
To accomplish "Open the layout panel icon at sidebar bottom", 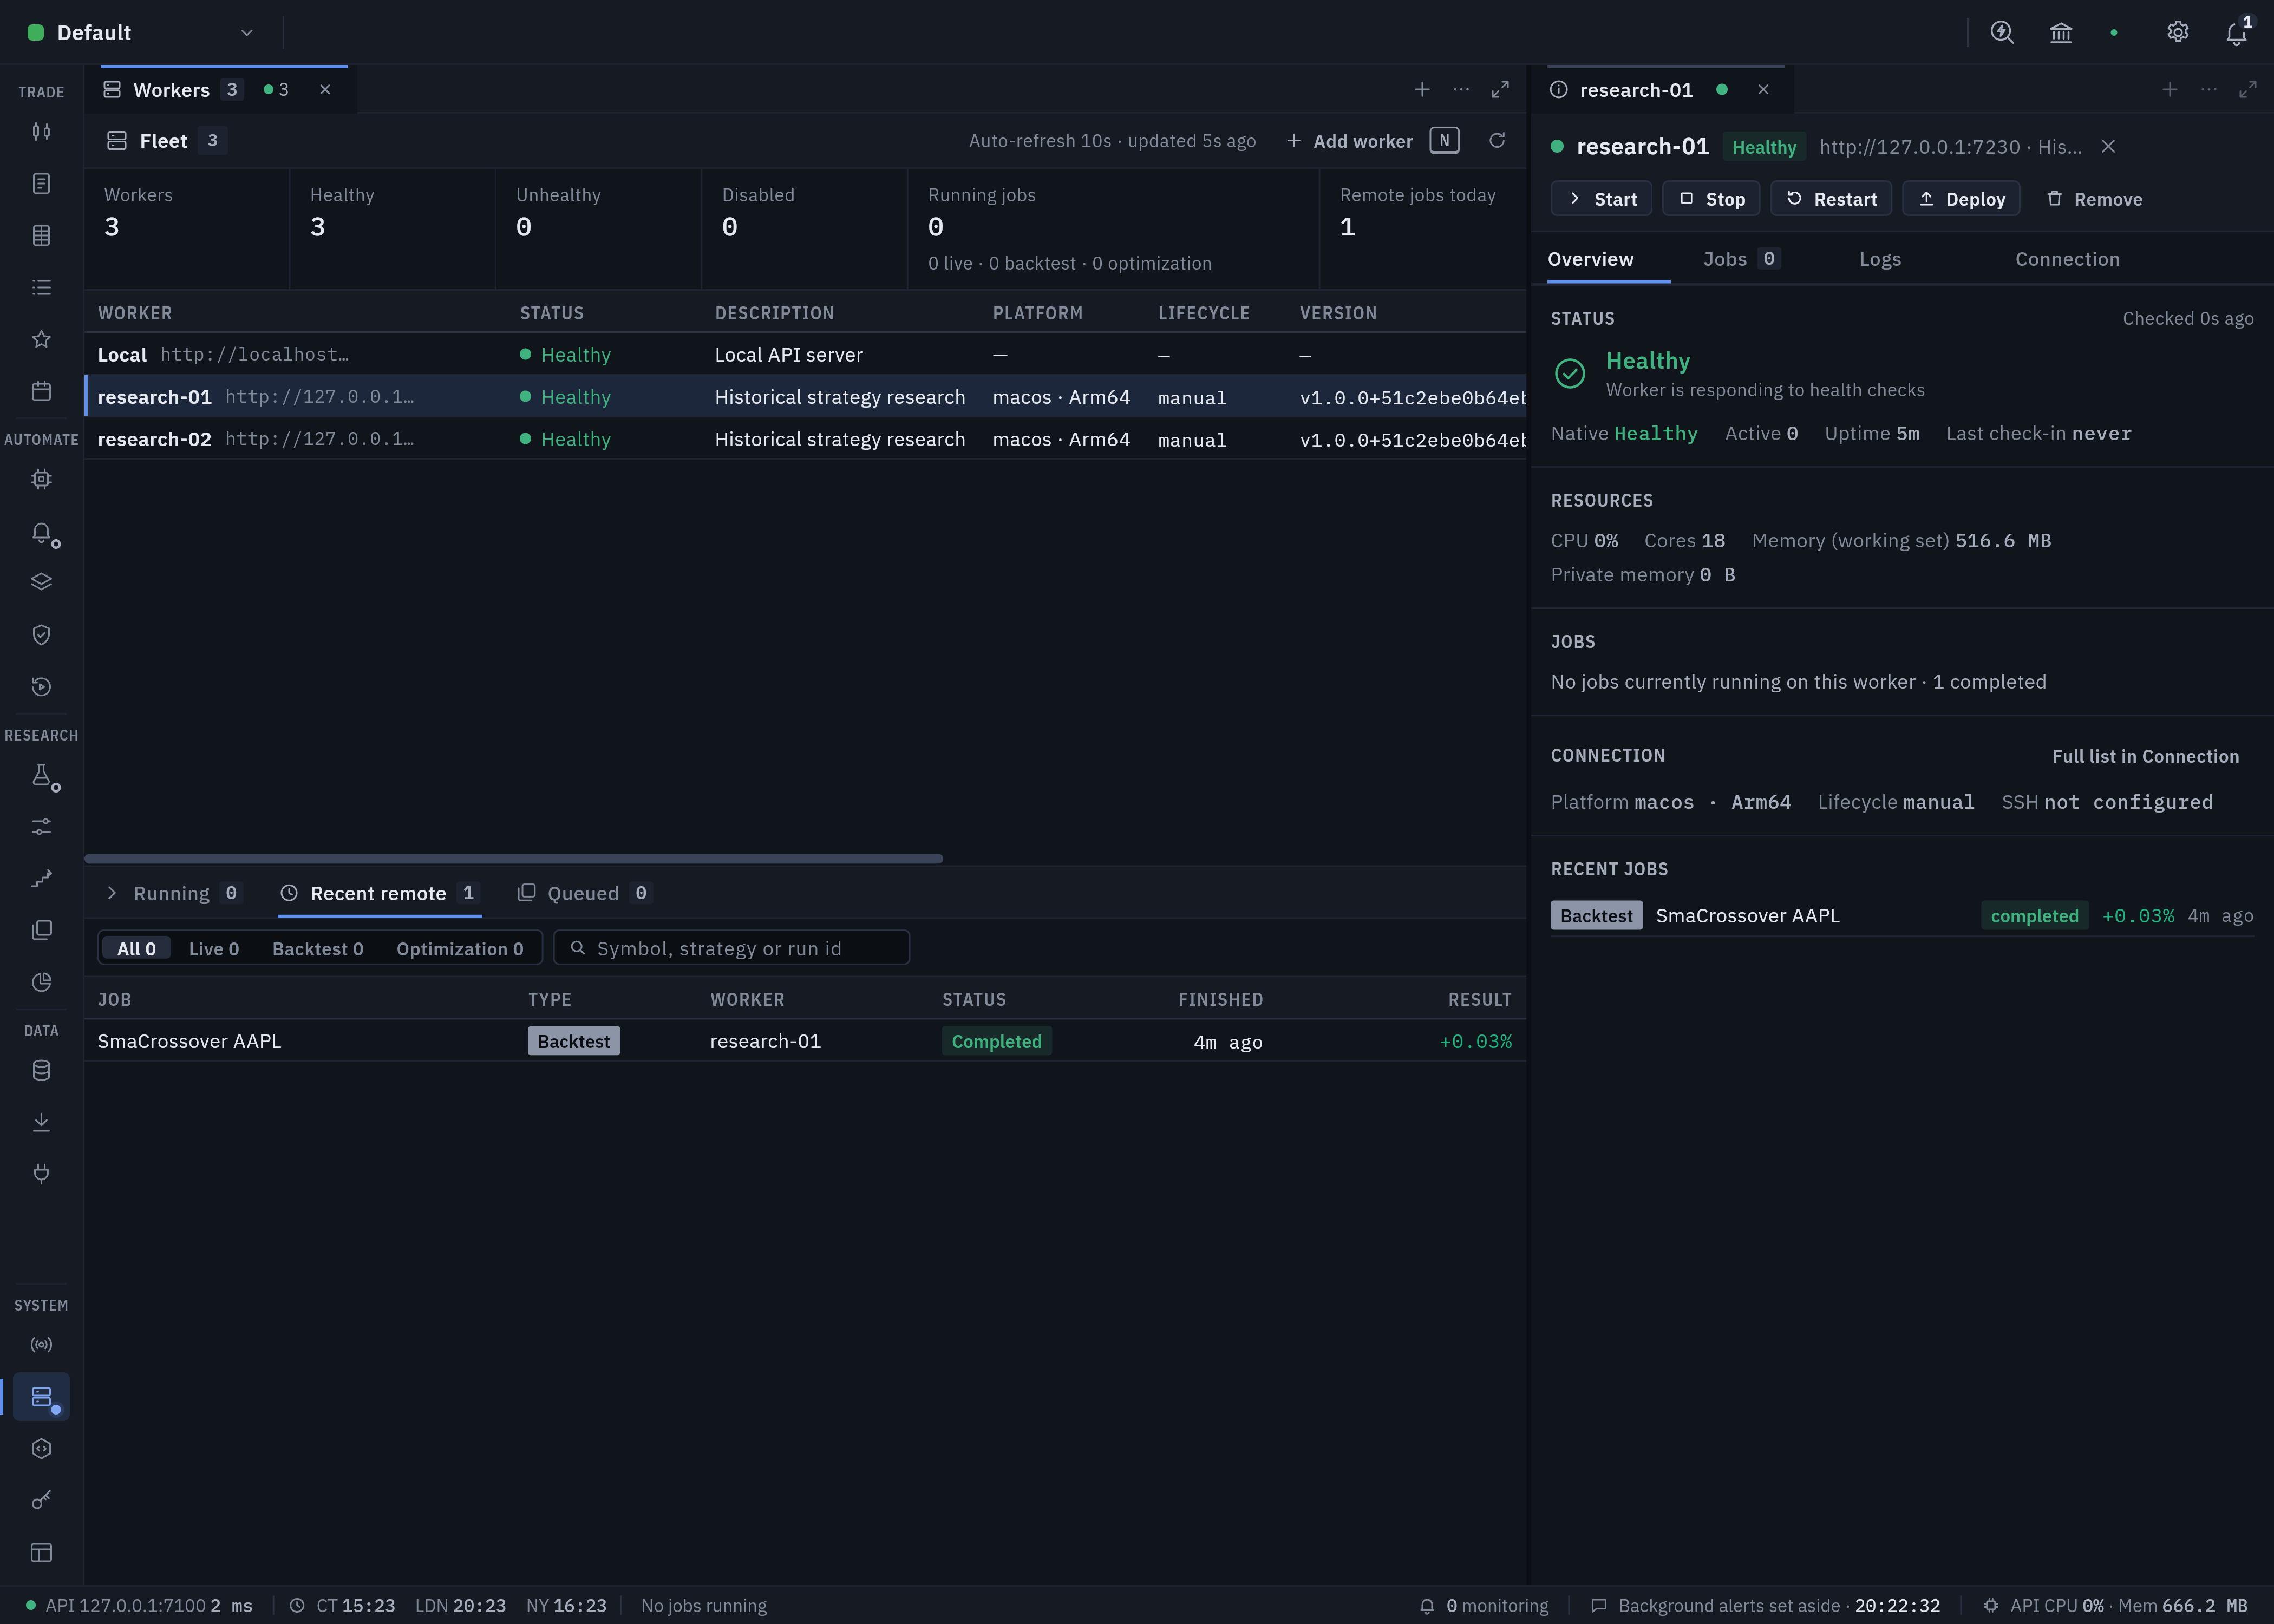I will (x=41, y=1553).
